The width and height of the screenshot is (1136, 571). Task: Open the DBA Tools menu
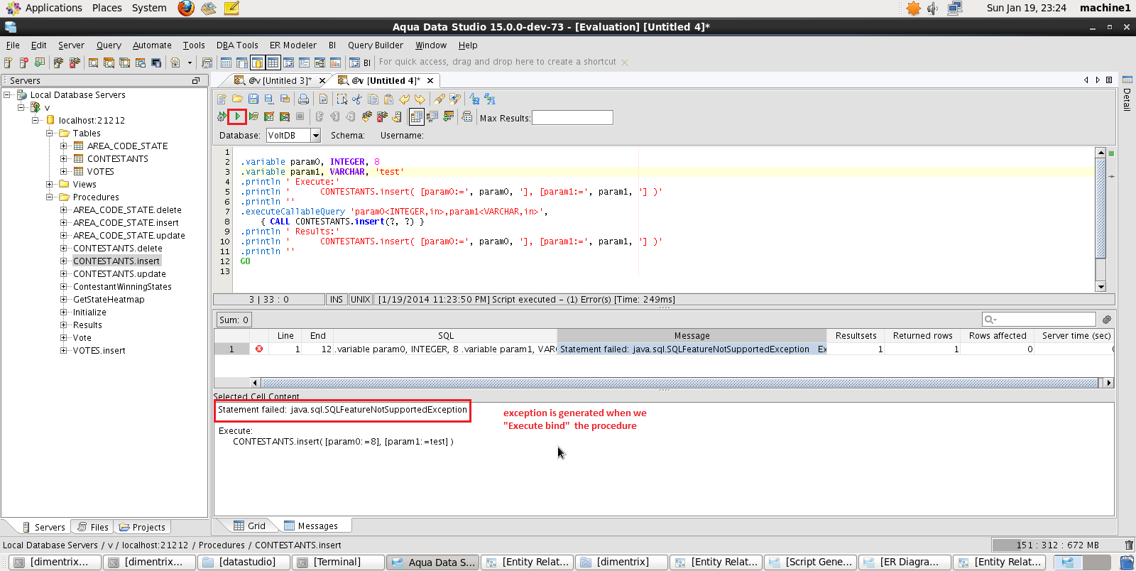237,45
